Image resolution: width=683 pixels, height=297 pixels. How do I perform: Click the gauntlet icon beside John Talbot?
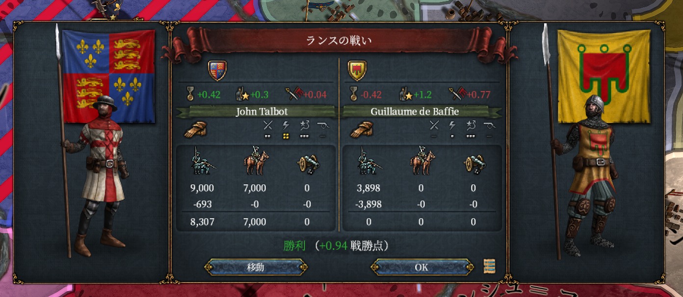195,129
